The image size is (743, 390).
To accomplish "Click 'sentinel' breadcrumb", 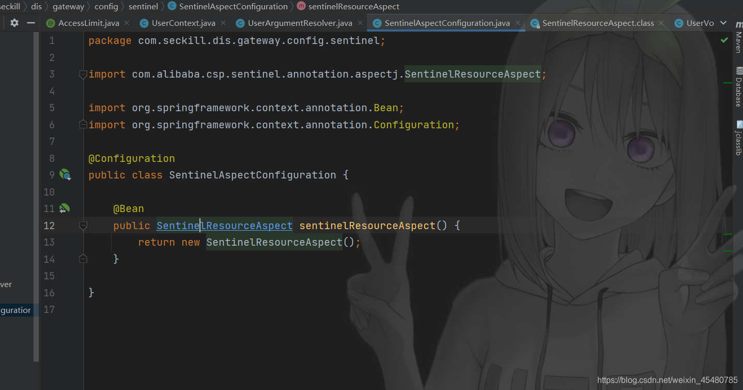I will tap(143, 7).
